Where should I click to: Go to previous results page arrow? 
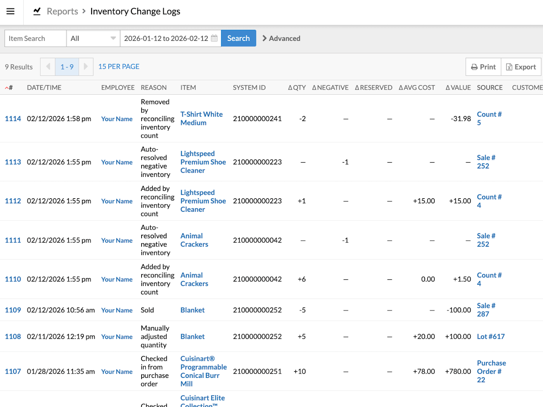(x=48, y=67)
